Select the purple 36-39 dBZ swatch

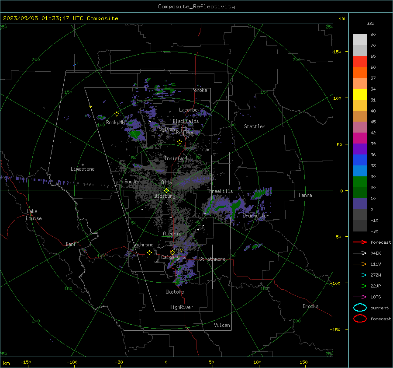pos(360,149)
